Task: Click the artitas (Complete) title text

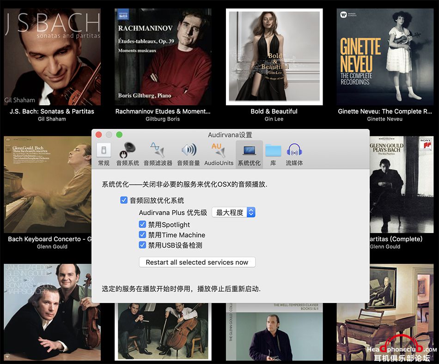Action: [396, 239]
